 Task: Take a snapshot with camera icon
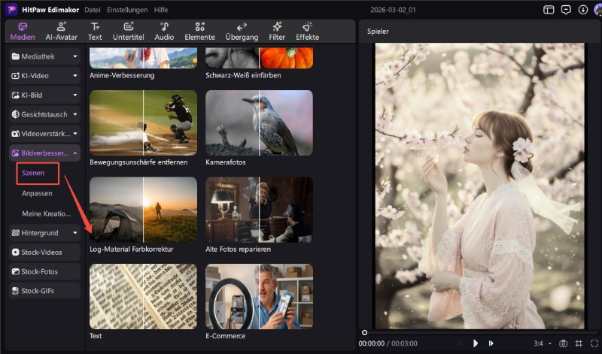pyautogui.click(x=563, y=343)
